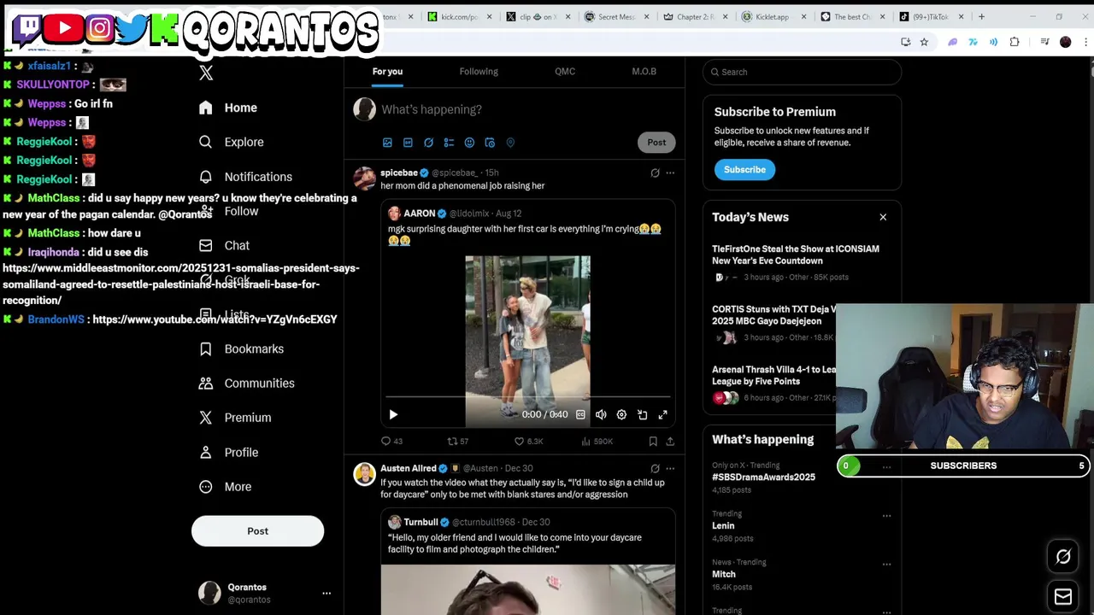Click the gray Post button in composer
The width and height of the screenshot is (1094, 615).
pos(656,143)
